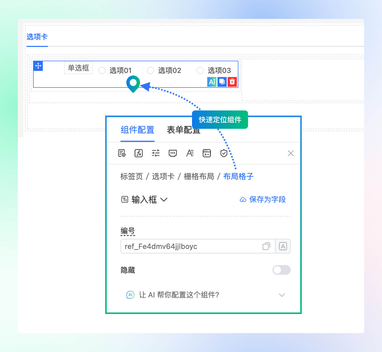
Task: Go to 选项卡 in the breadcrumb
Action: point(163,177)
